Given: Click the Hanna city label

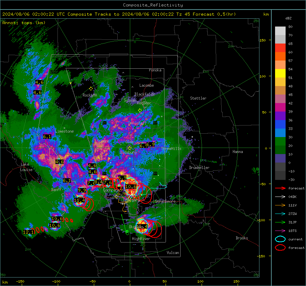Looking at the screenshot, I should click(238, 151).
